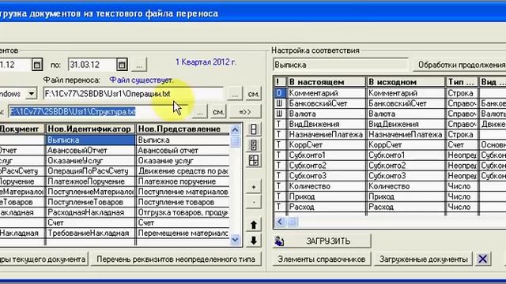506x284 pixels.
Task: Click Платежное поручение representation cell
Action: tap(183, 181)
